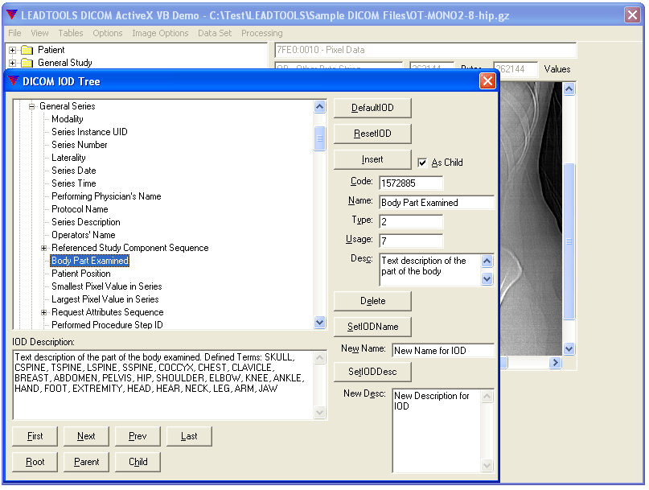649x490 pixels.
Task: Insert a new element with the Insert button
Action: click(372, 159)
